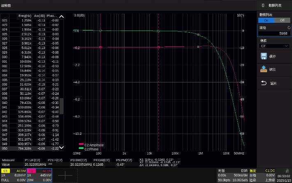Click the yellow C1 channel label
The image size is (292, 183).
[5, 171]
